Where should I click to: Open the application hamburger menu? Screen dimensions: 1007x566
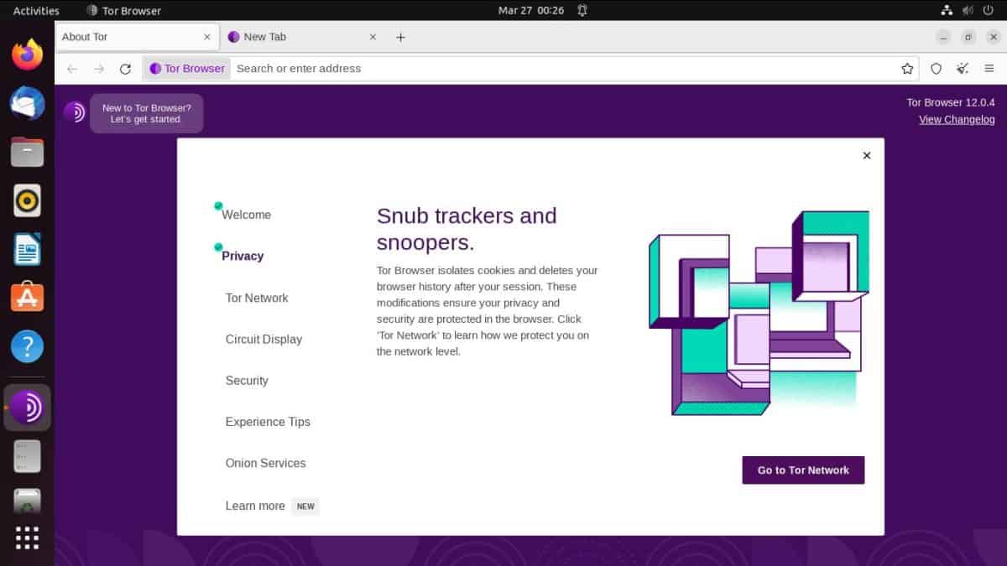pos(989,69)
